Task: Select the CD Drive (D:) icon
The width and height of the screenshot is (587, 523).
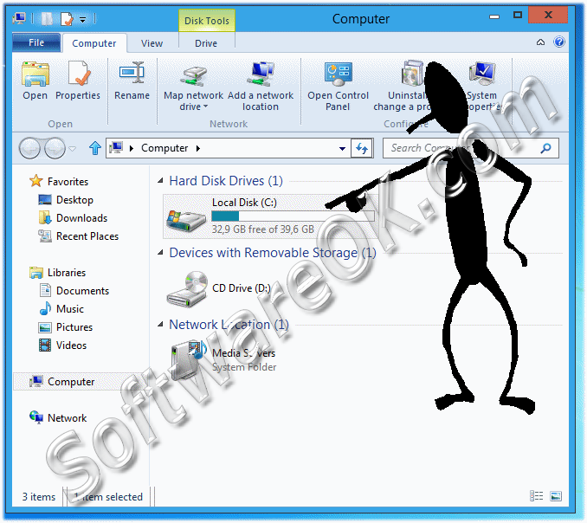Action: [187, 288]
